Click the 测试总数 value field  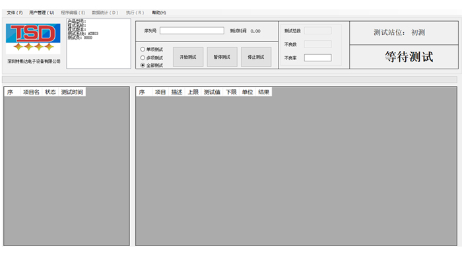point(317,30)
